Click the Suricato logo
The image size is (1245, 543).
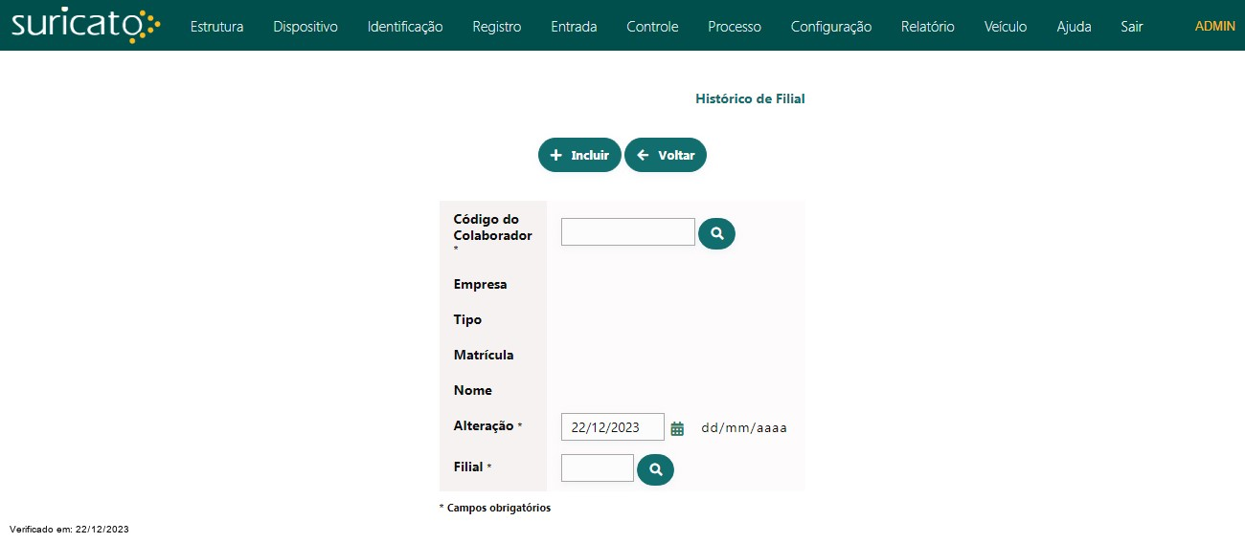(85, 26)
